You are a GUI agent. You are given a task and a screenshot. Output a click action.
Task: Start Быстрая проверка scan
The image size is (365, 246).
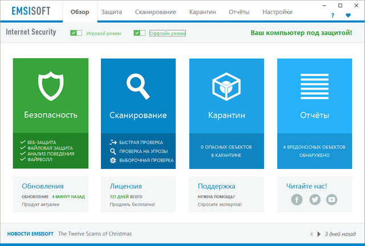coord(140,142)
